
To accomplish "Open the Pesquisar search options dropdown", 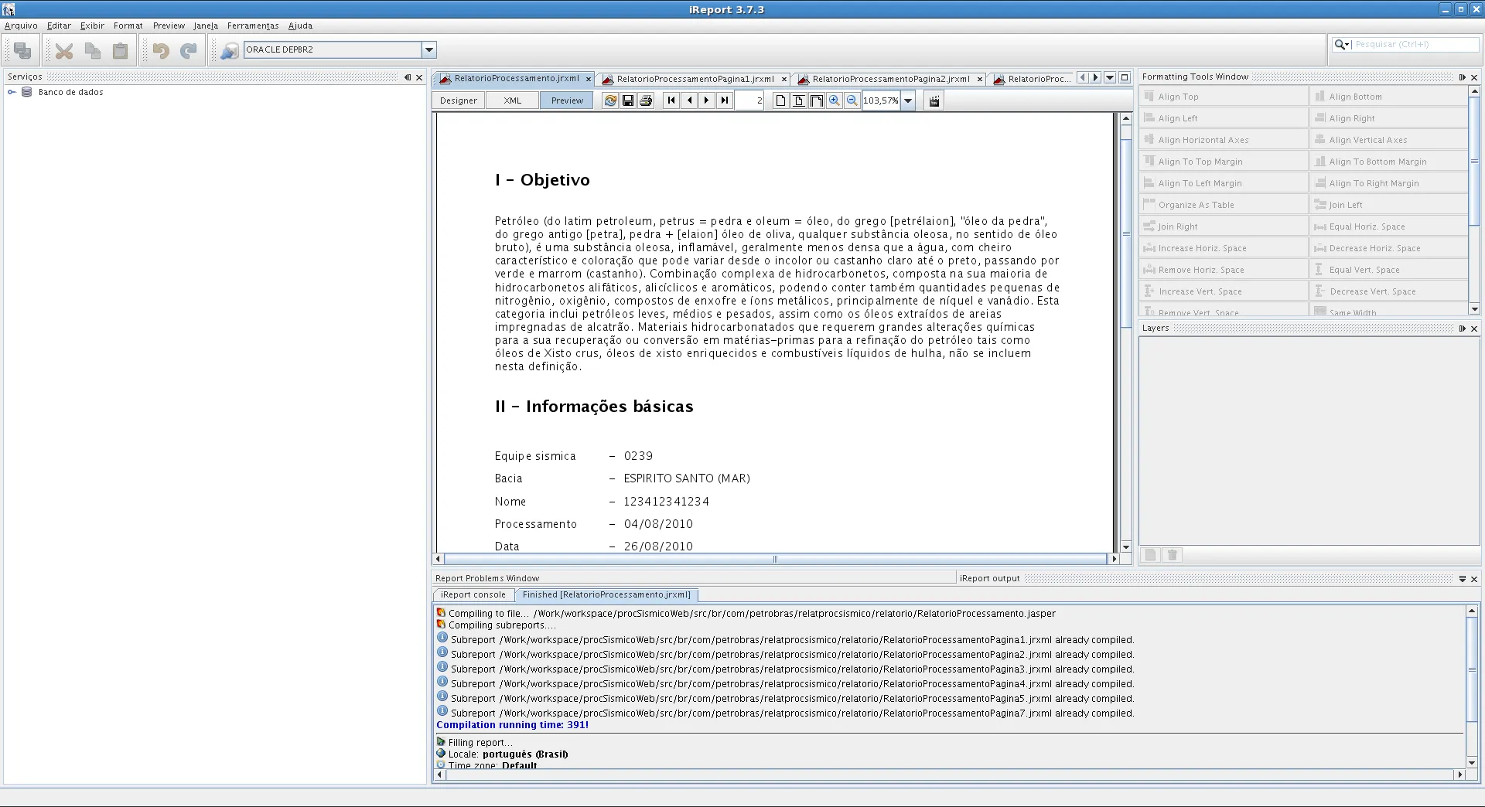I will (x=1342, y=45).
